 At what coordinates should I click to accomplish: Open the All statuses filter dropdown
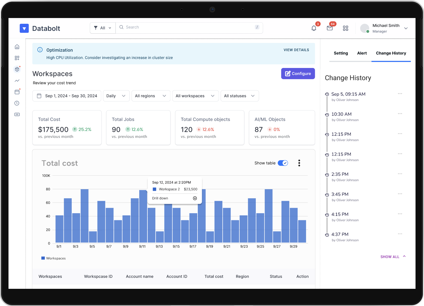[239, 96]
